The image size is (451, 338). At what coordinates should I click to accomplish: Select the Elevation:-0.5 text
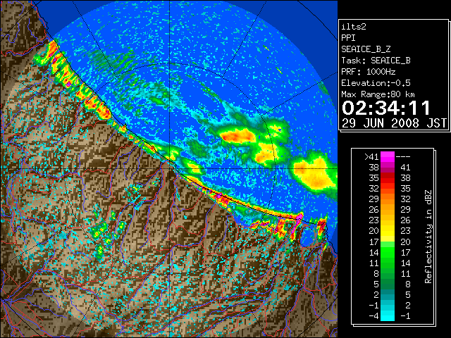click(376, 83)
